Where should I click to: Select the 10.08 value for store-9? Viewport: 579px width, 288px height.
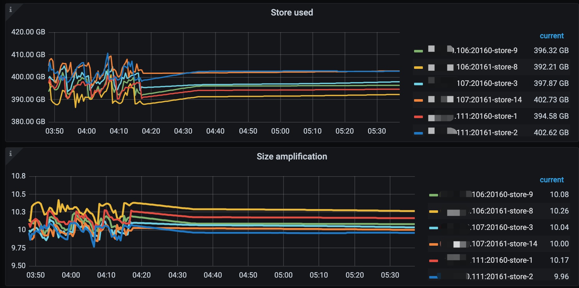(559, 195)
